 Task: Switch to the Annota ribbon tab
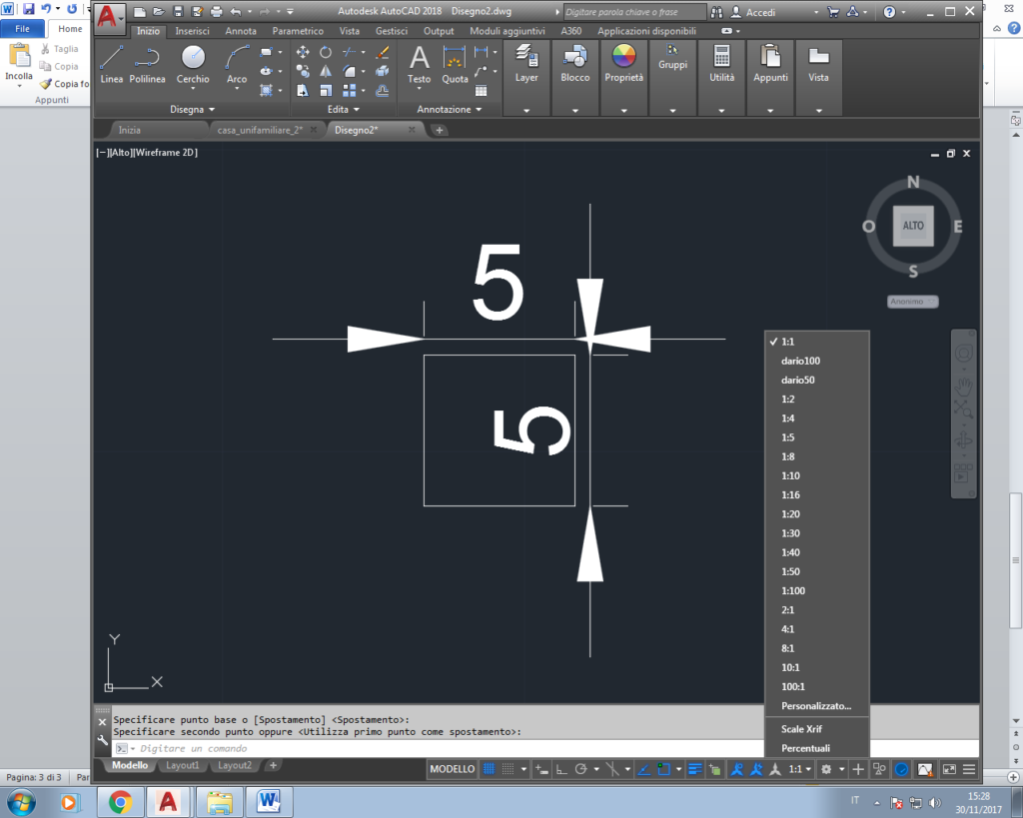pos(240,31)
